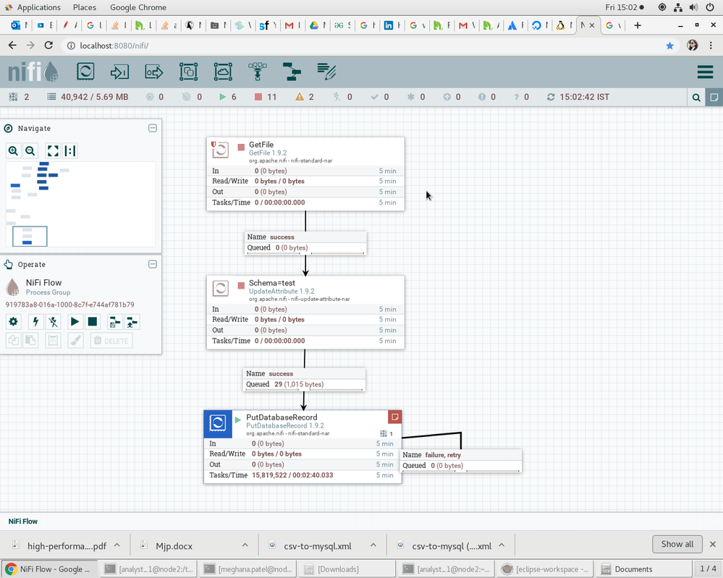Collapse the Operate panel
723x578 pixels.
coord(153,265)
